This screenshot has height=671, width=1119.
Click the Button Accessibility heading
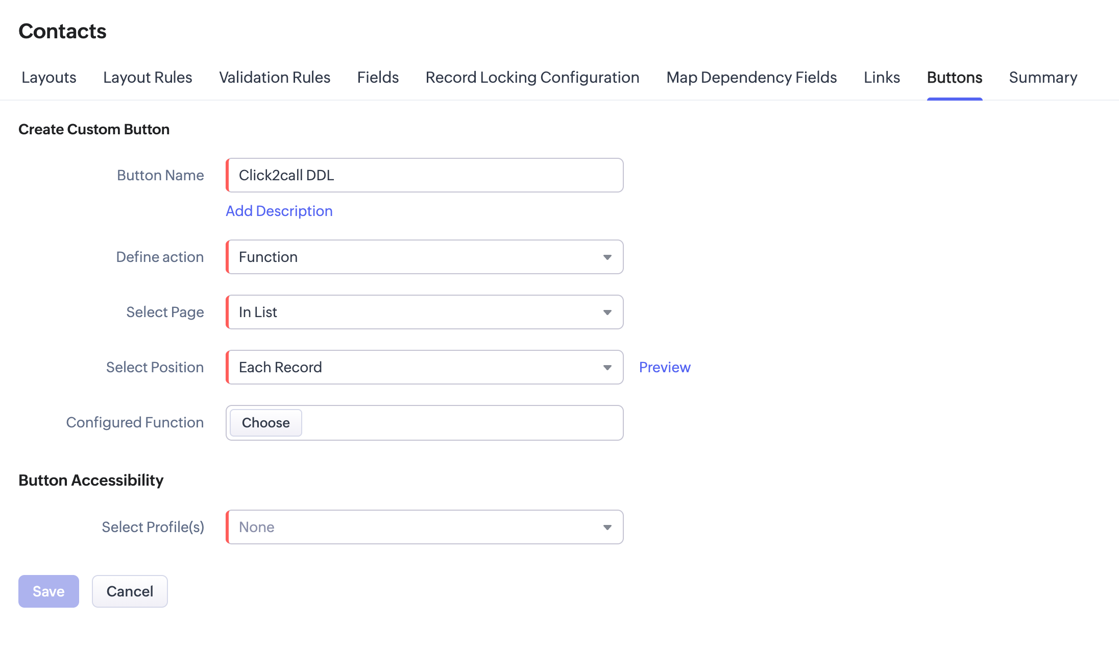(91, 480)
